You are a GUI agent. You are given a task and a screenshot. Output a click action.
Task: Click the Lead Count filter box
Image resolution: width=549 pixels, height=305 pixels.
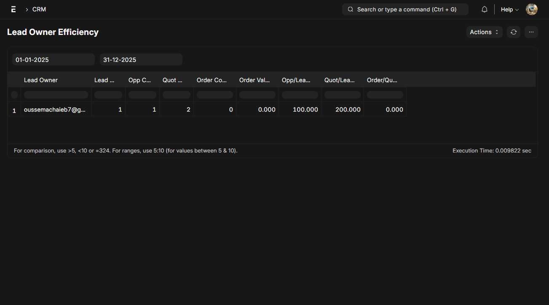(108, 95)
